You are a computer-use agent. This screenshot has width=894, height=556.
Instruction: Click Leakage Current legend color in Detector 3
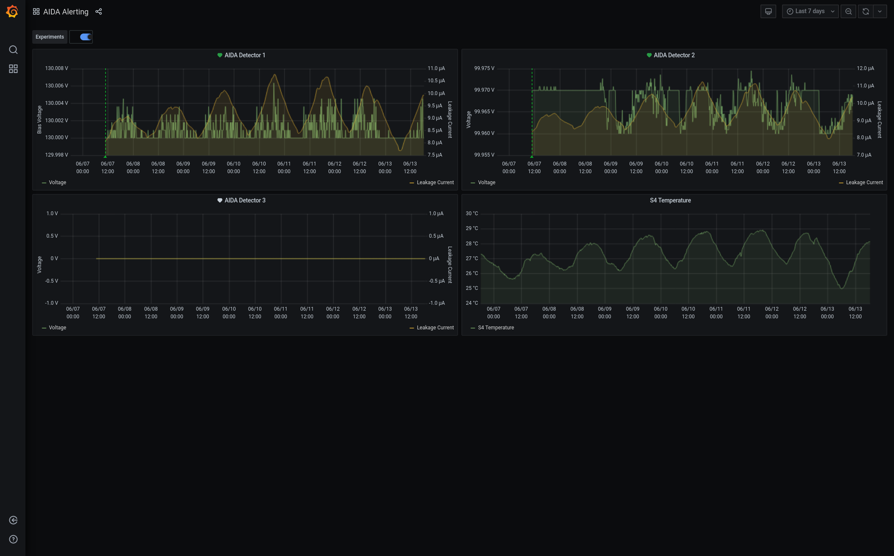click(412, 328)
